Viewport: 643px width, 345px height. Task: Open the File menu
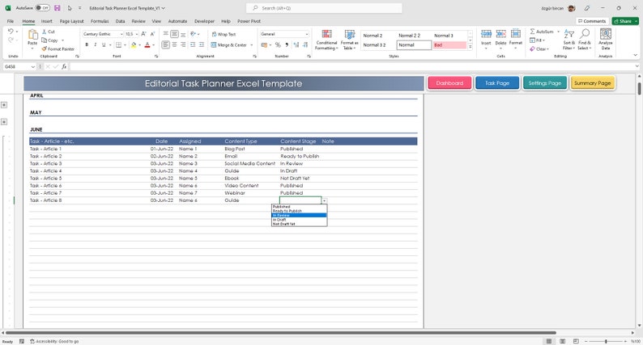click(11, 21)
